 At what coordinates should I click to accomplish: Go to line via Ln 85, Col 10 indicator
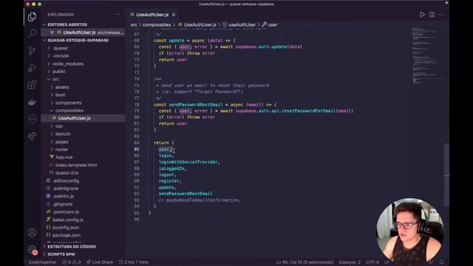coord(304,262)
